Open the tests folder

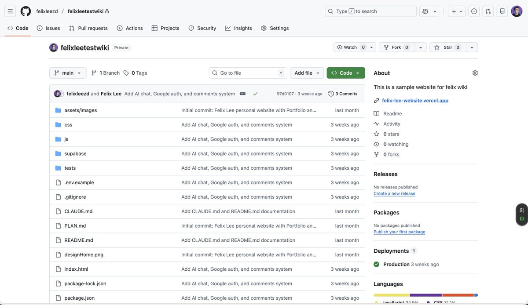70,168
